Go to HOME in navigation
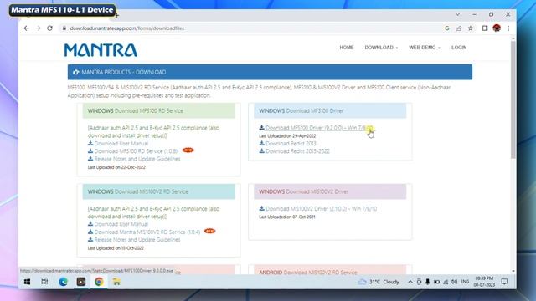The width and height of the screenshot is (536, 301). (346, 48)
